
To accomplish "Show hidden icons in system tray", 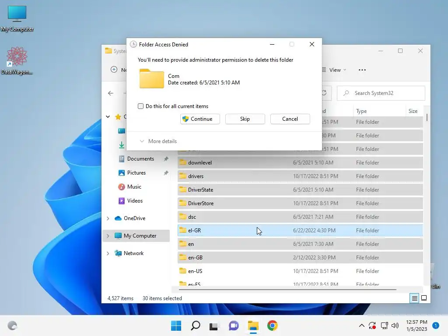I will pyautogui.click(x=361, y=325).
